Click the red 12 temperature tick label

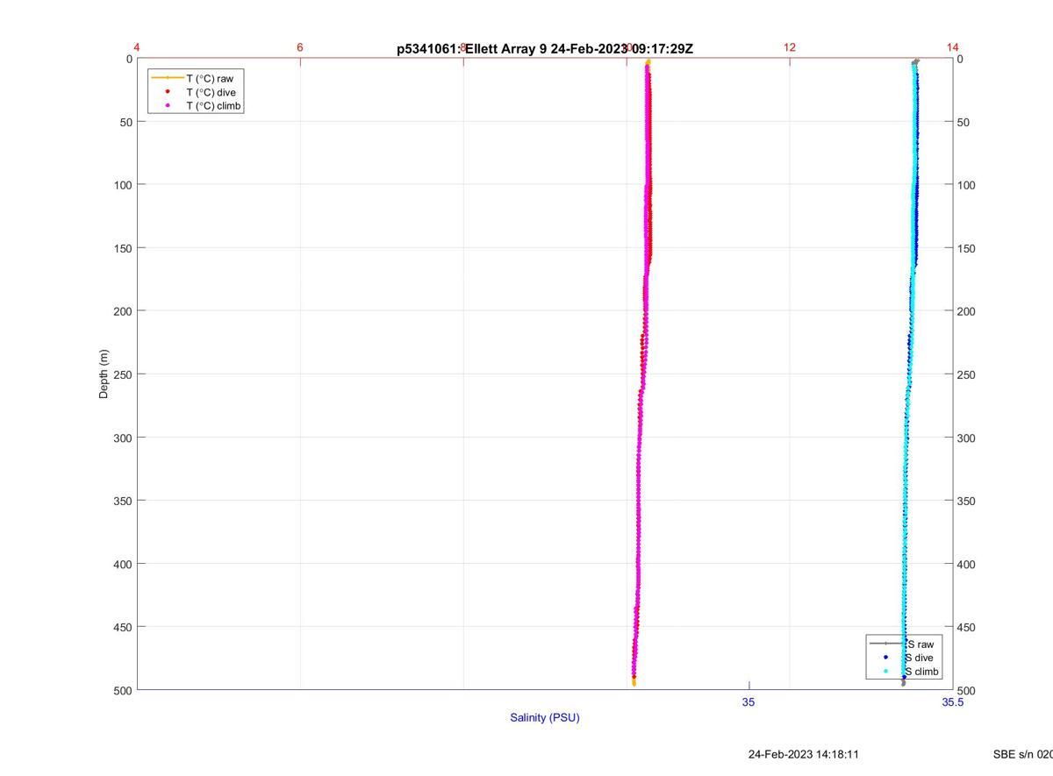789,47
